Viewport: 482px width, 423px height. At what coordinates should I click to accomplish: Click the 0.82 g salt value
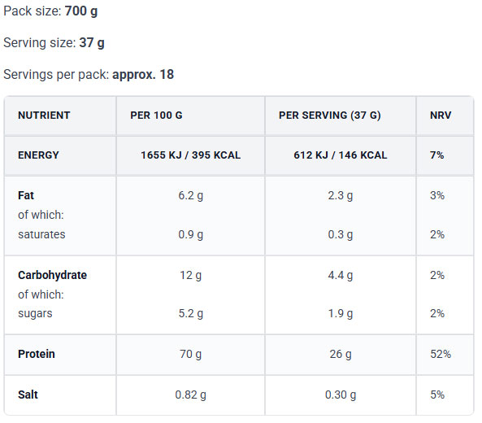click(x=190, y=395)
